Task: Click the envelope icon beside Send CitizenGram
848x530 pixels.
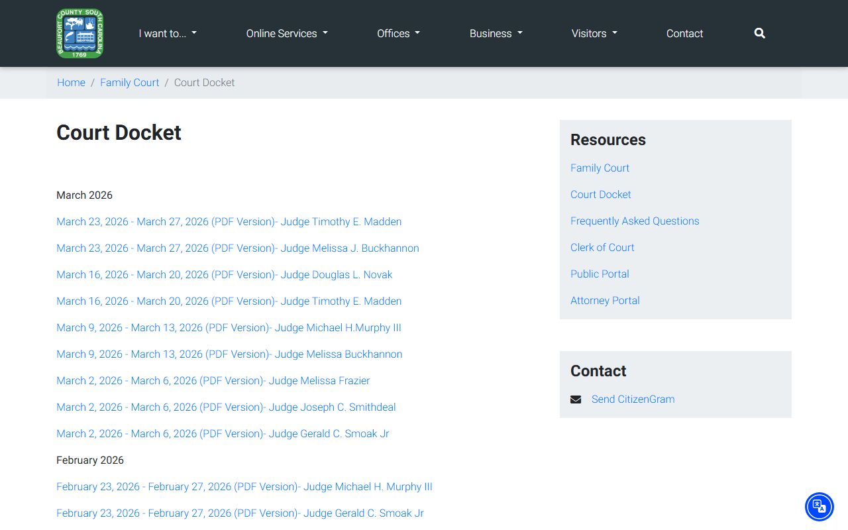Action: pos(576,399)
